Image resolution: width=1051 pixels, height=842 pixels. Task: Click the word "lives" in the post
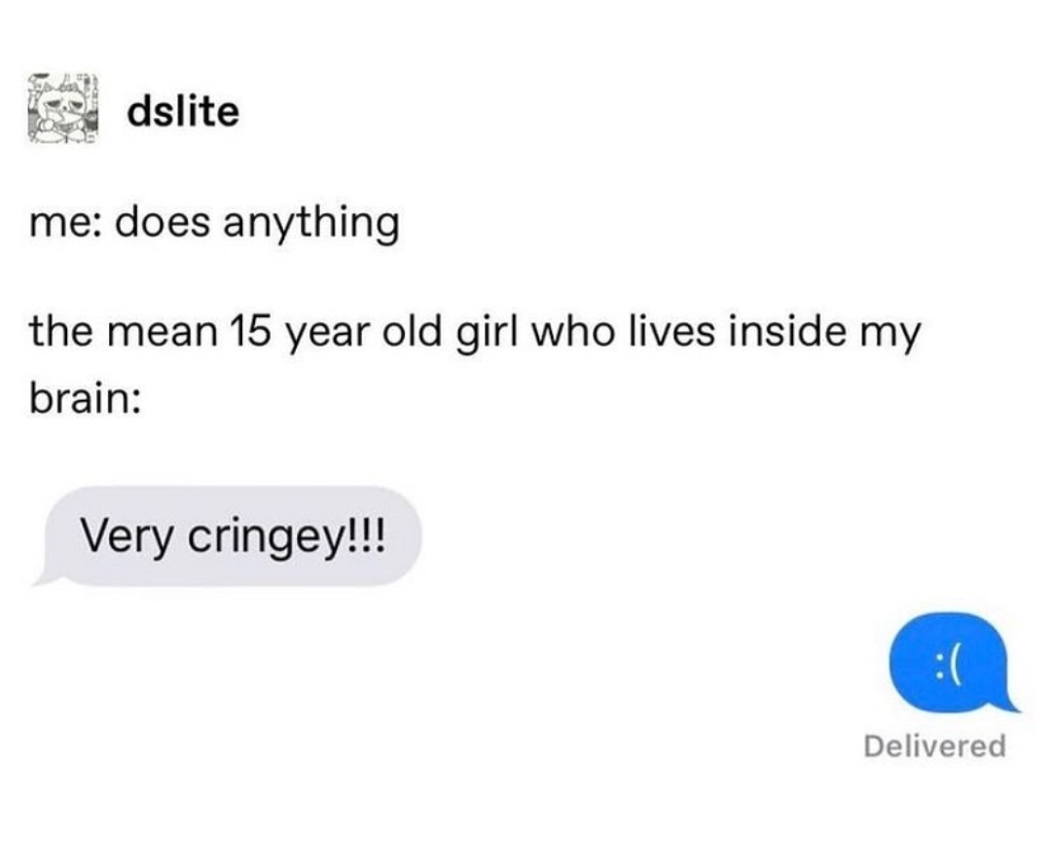pos(660,333)
